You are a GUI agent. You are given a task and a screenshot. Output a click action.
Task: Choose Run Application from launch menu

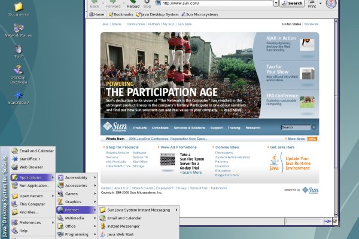pyautogui.click(x=34, y=185)
